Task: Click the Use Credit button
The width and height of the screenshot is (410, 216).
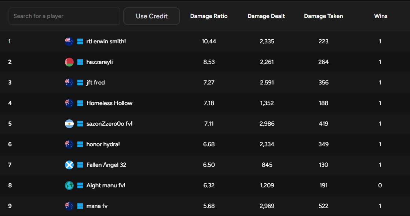Action: (x=152, y=16)
